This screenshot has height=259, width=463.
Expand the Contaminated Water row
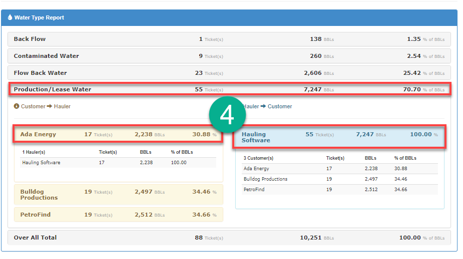click(x=229, y=56)
